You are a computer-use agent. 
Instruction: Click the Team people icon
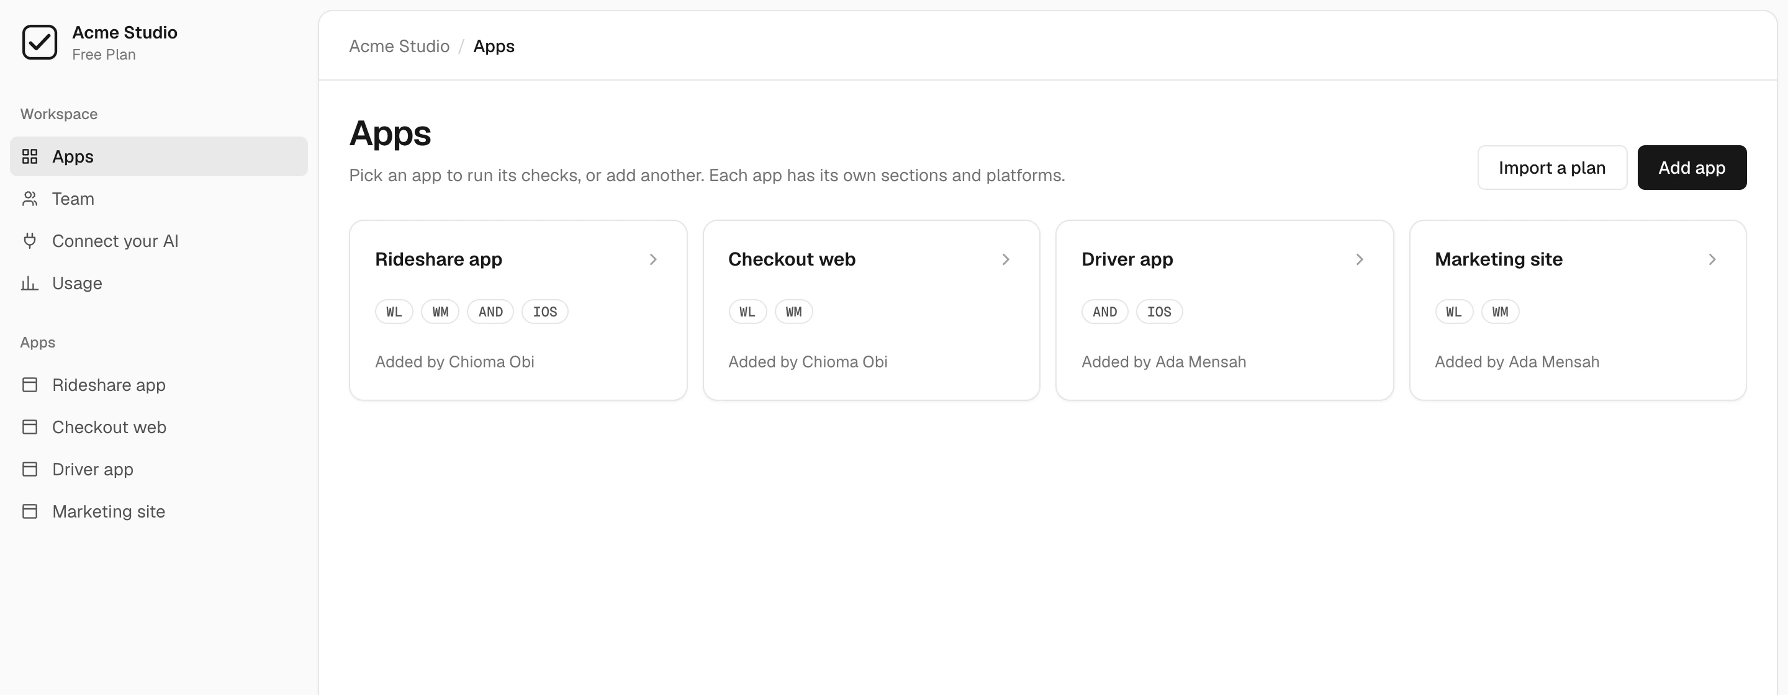[30, 199]
